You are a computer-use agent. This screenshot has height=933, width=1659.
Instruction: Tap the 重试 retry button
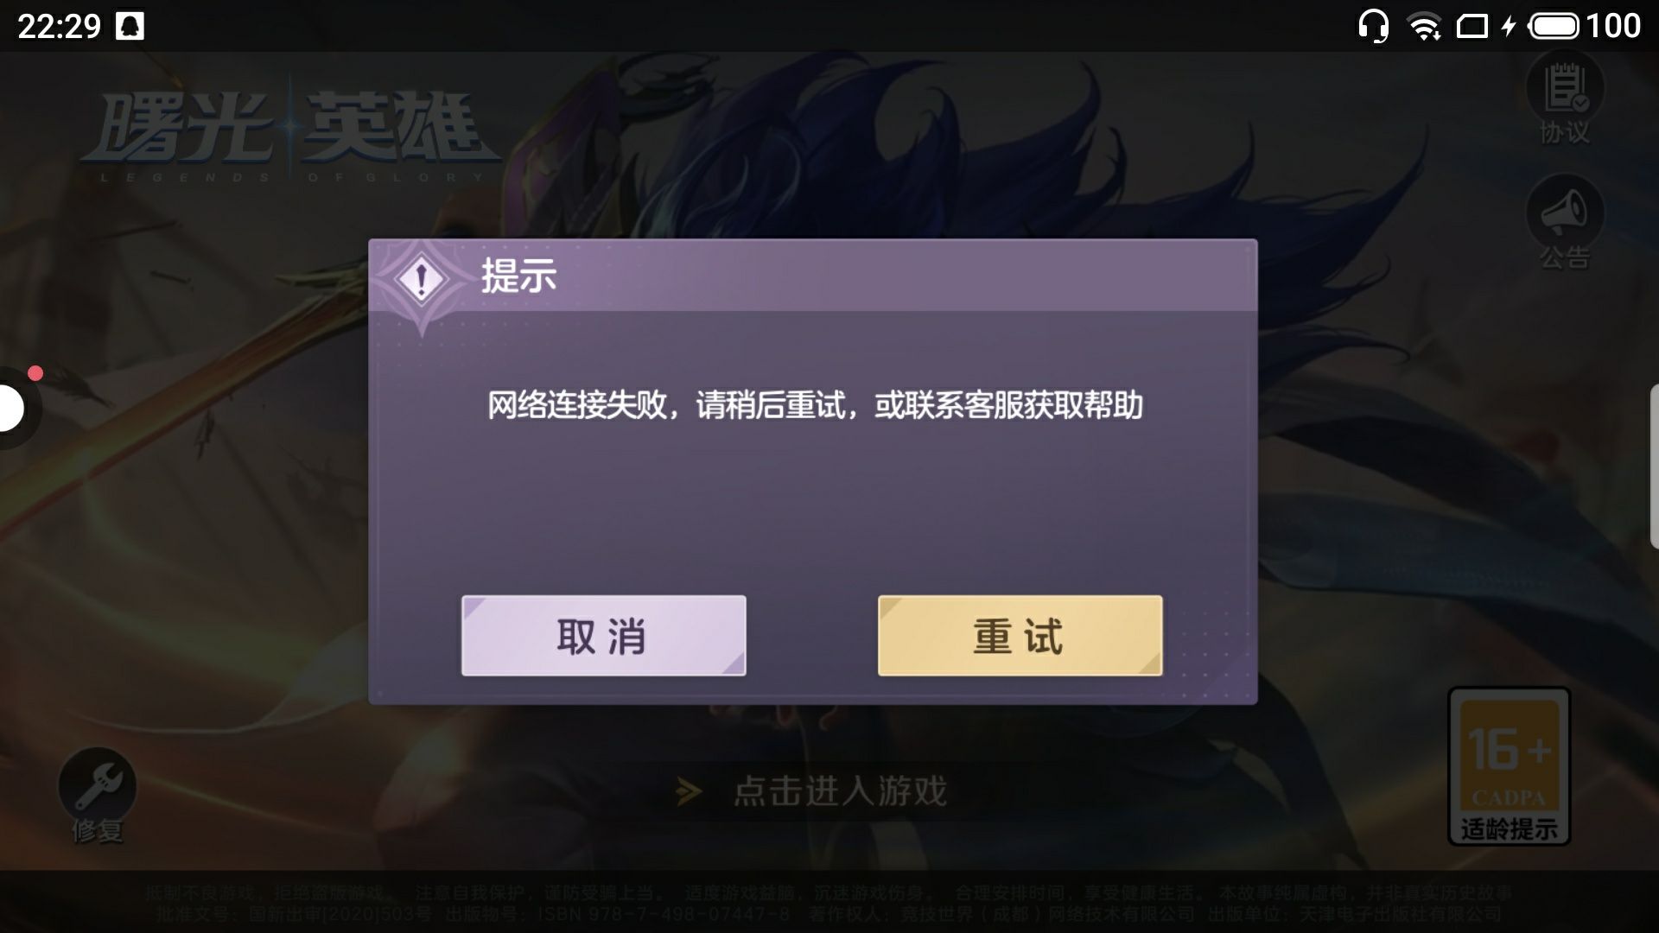[1020, 636]
